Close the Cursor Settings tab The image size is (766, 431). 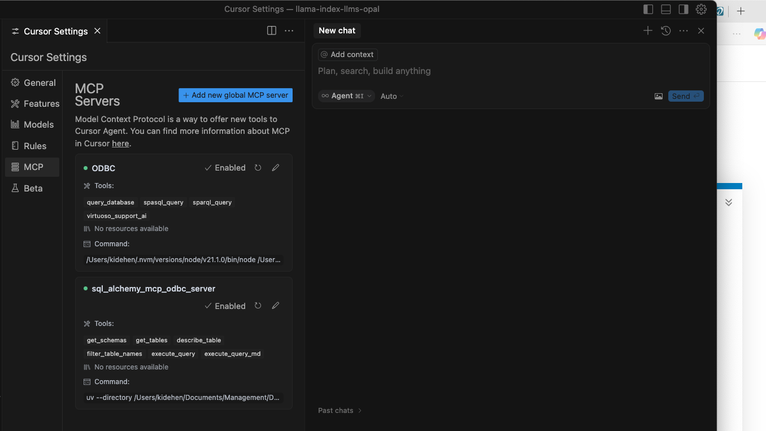97,31
